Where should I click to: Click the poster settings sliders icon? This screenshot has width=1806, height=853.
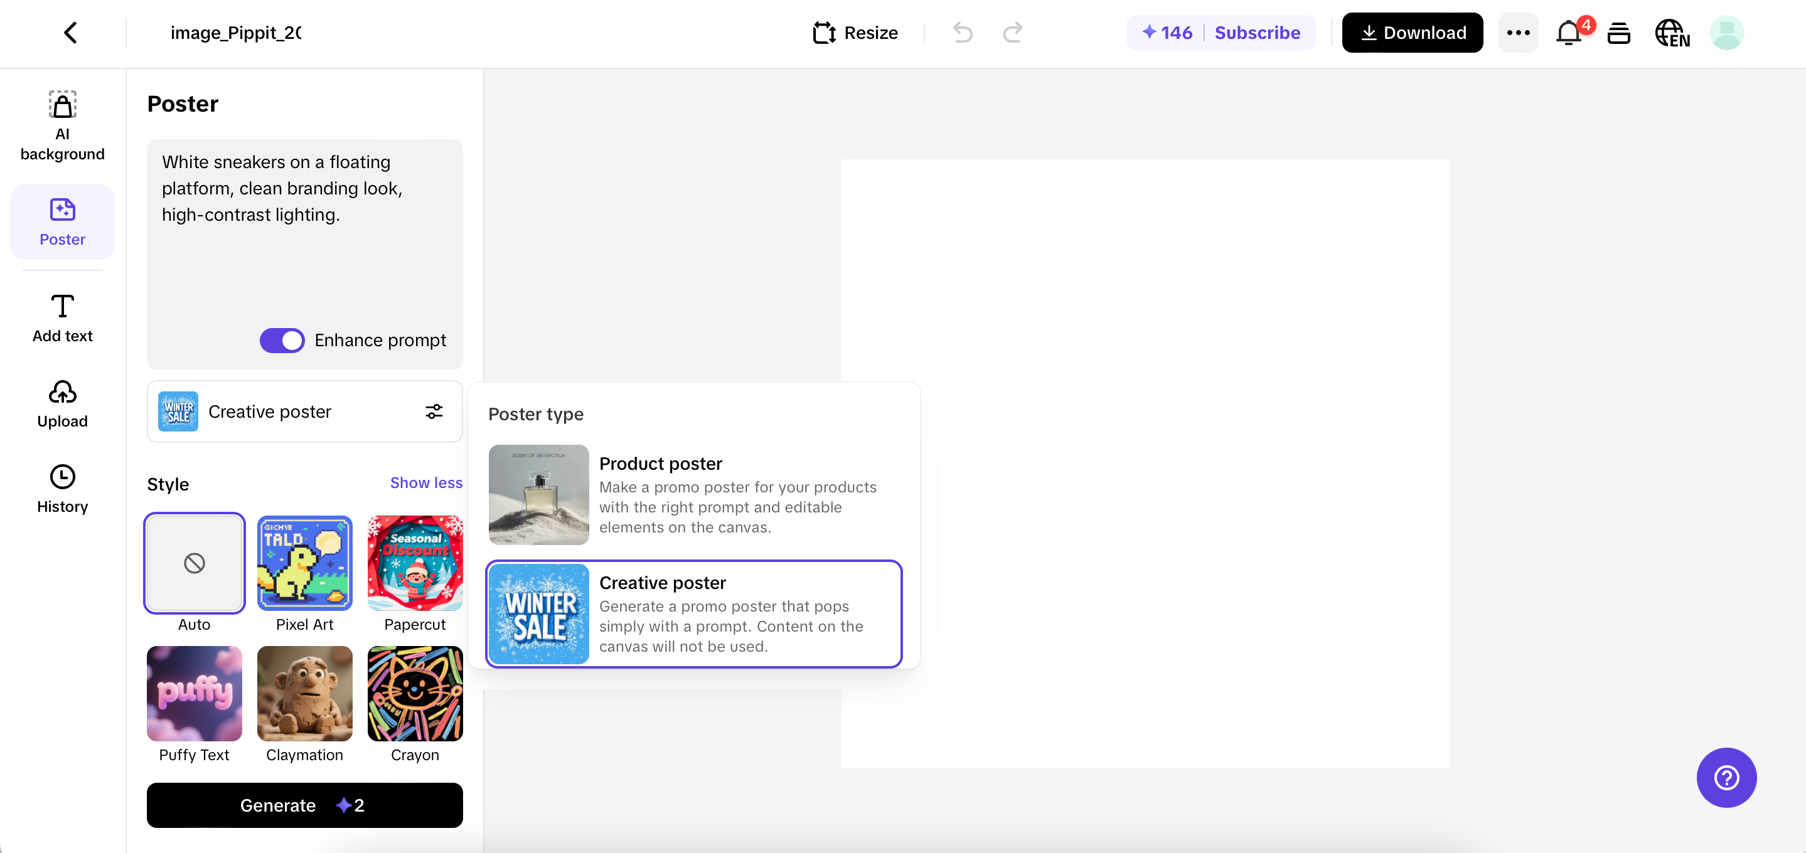(x=434, y=411)
